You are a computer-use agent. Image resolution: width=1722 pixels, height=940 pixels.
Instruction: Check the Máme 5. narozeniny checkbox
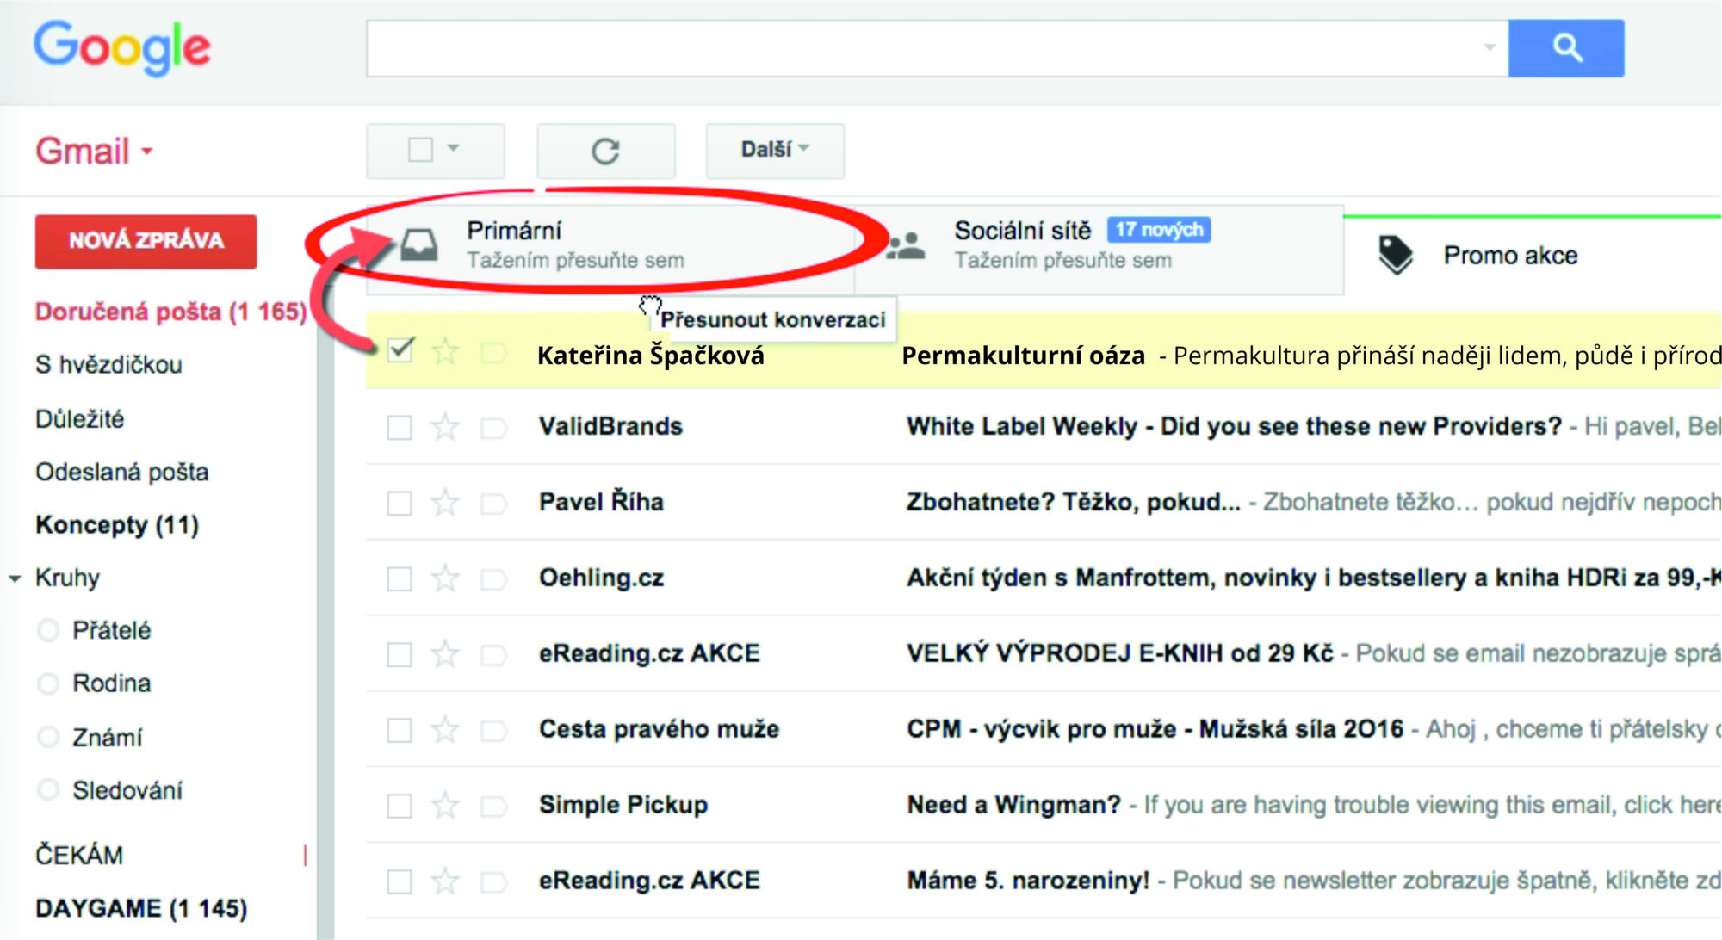(x=400, y=882)
